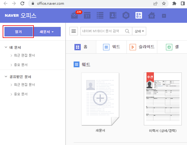Click the 이력서 (상세/경력) caption
Viewport: 187px width, 145px height.
[x=163, y=131]
